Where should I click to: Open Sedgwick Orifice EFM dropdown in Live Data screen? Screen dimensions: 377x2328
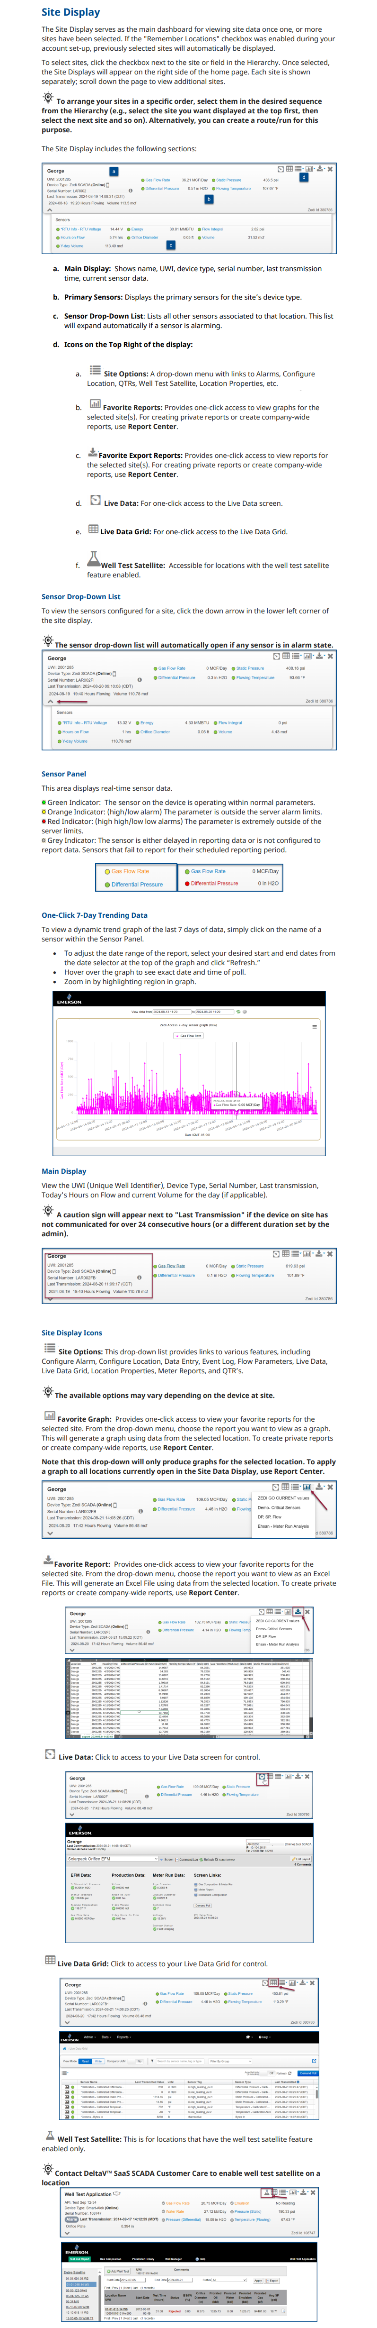pyautogui.click(x=112, y=1859)
